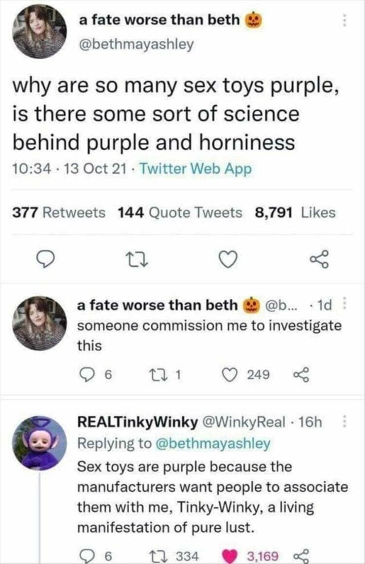Open more options on REALTinkyWinky's tweet
Viewport: 365px width, 564px height.
(x=345, y=423)
